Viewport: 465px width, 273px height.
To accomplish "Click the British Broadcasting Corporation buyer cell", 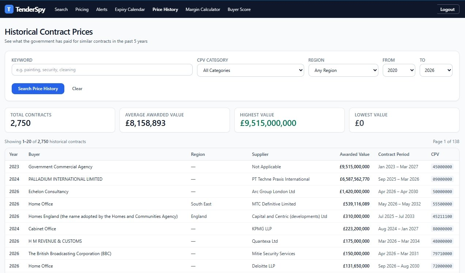I will point(70,254).
